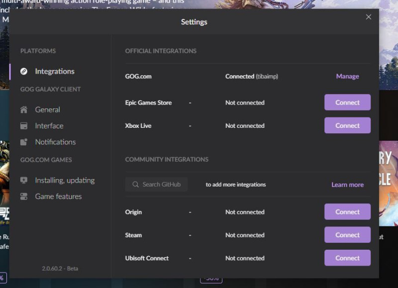Open Learn more about community integrations
This screenshot has width=398, height=288.
click(x=347, y=185)
